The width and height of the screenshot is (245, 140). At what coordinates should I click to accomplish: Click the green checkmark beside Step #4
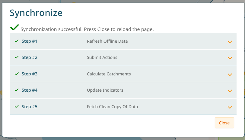point(17,90)
